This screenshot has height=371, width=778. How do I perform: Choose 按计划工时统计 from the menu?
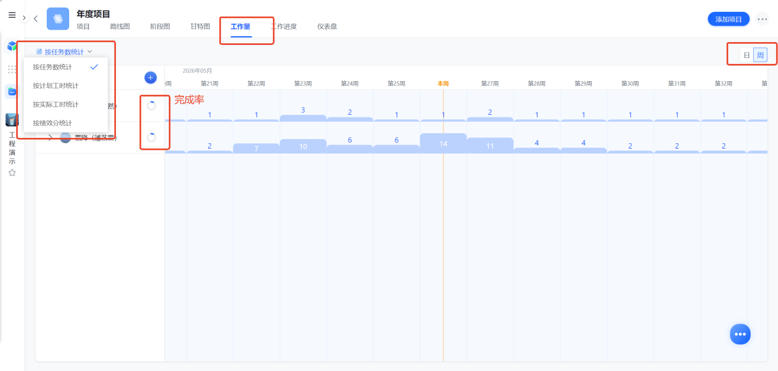point(66,86)
